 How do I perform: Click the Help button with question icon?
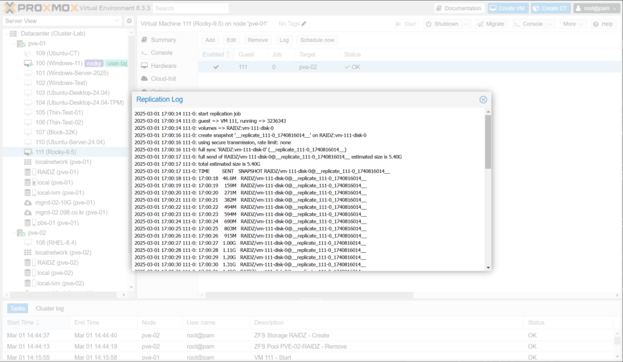pos(603,24)
